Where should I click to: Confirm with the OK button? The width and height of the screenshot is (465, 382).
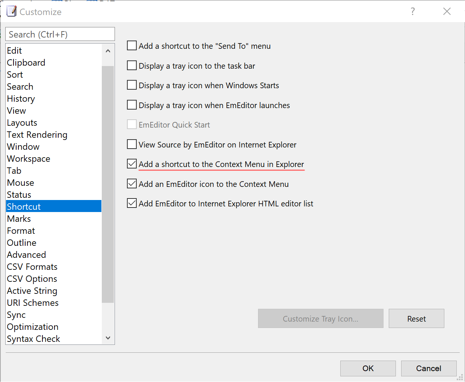tap(368, 368)
